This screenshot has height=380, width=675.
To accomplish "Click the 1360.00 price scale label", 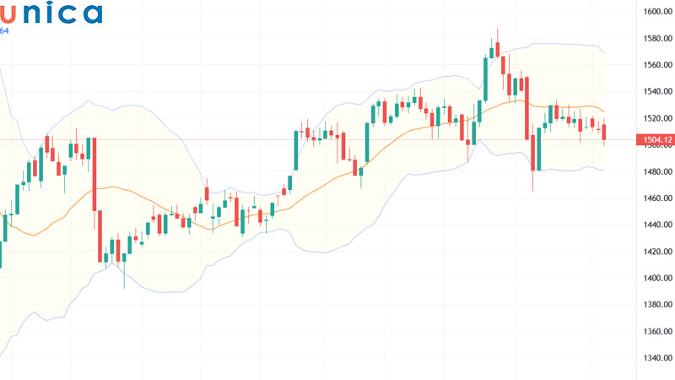I will tap(656, 332).
